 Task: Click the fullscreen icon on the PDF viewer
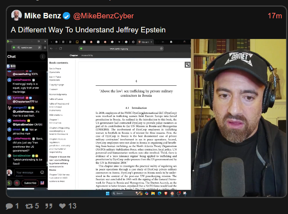pyautogui.click(x=187, y=65)
